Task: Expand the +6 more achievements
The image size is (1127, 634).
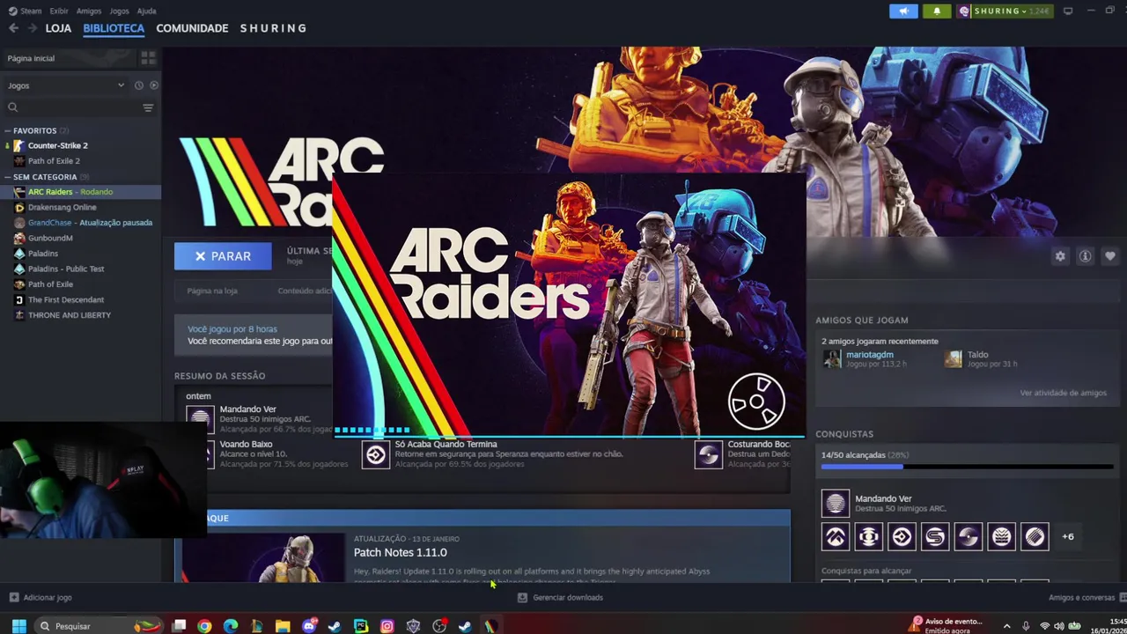Action: click(1068, 536)
